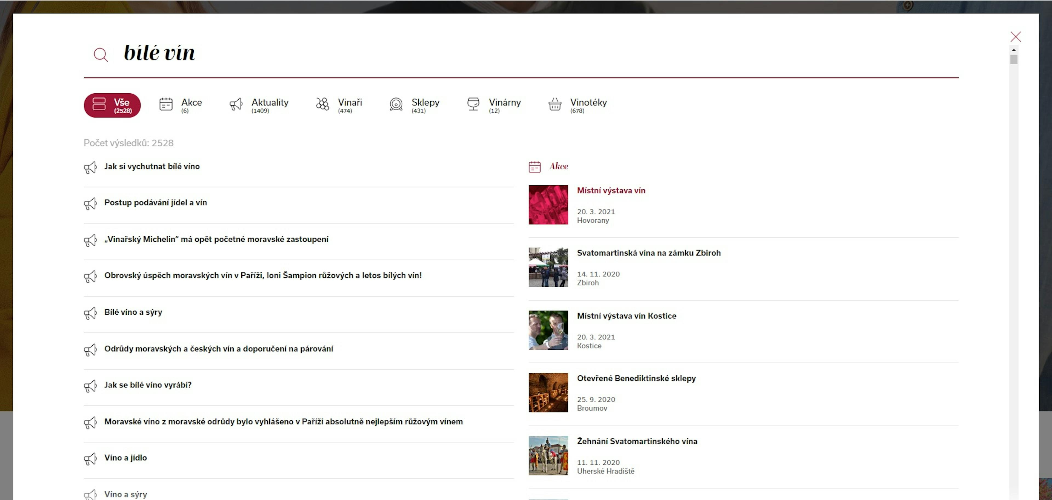
Task: Open the 'Víno a jídlo' result
Action: [x=126, y=458]
